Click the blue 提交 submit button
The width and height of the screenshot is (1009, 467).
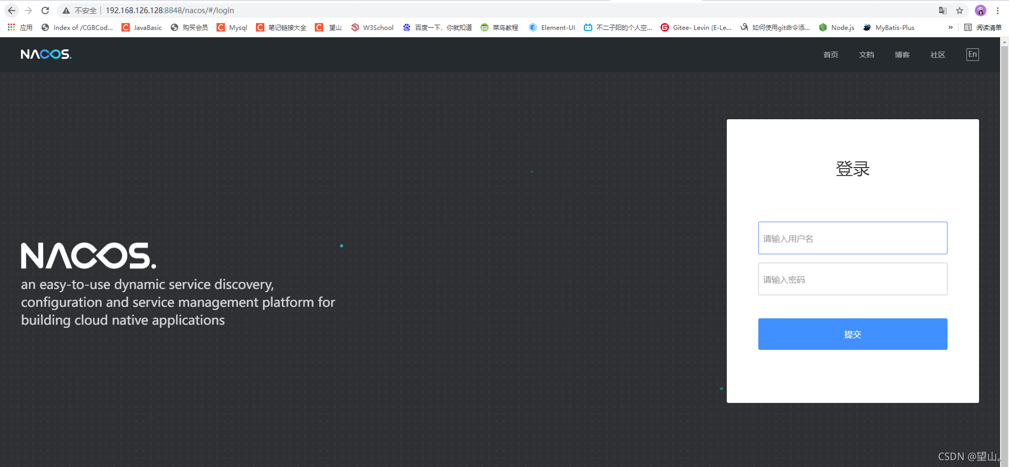852,334
